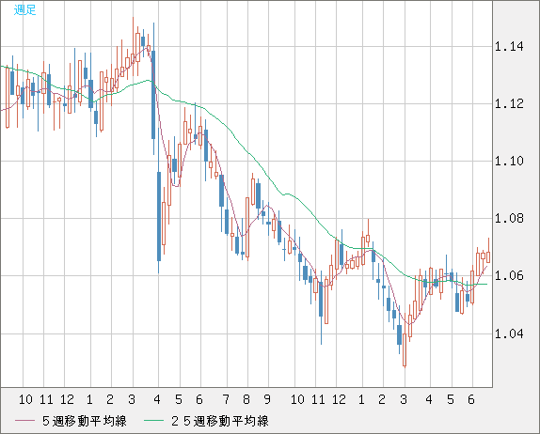Click the ５週移動平均線 legend label

coord(85,421)
